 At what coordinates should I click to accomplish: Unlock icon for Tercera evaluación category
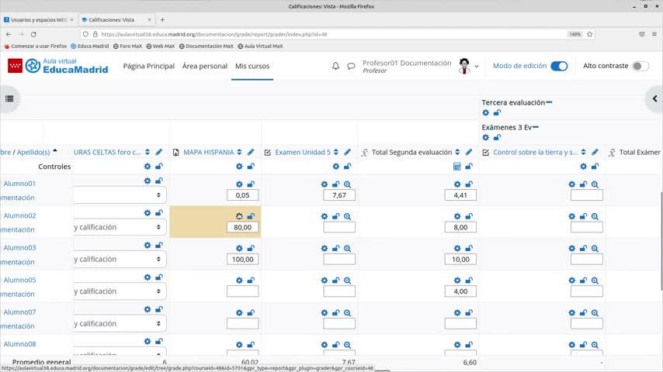pos(497,112)
